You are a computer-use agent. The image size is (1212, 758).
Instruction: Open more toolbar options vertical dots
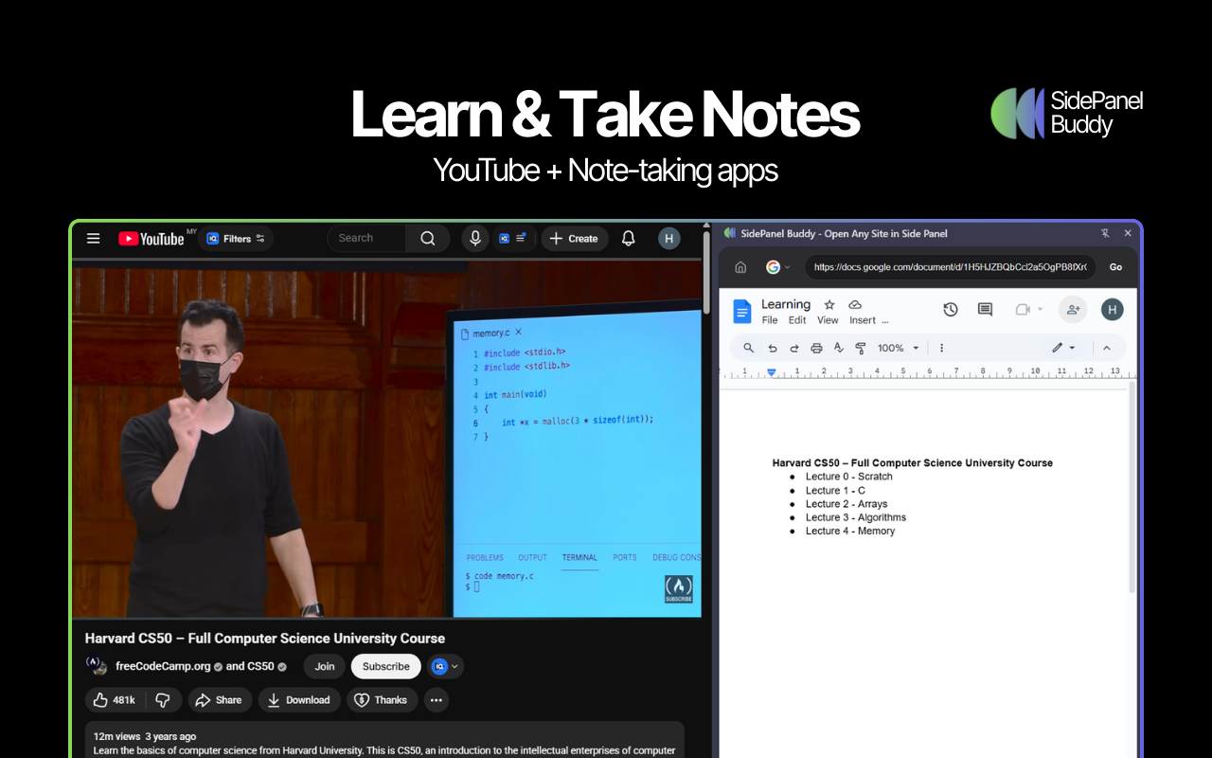point(941,348)
